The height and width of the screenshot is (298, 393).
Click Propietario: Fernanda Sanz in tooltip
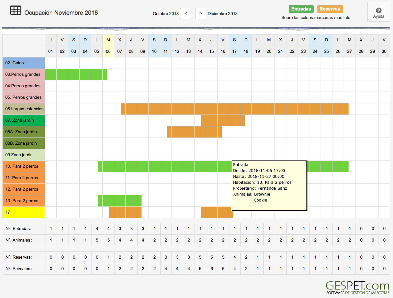(x=260, y=188)
